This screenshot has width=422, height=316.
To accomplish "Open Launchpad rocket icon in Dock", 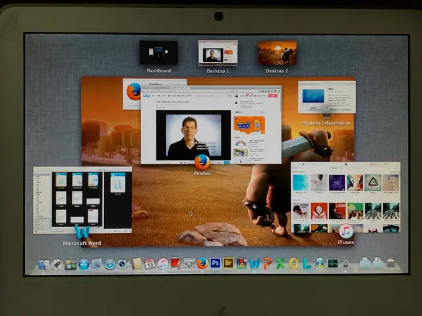I will (57, 265).
